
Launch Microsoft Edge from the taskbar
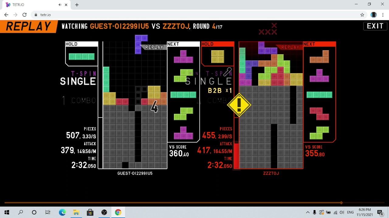(62, 212)
